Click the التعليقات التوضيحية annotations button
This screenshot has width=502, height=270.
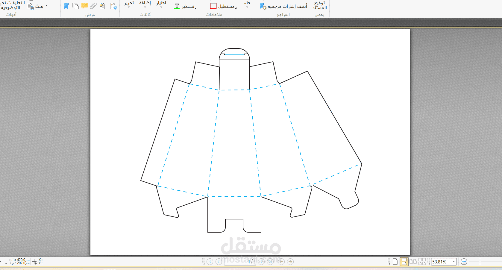12,5
